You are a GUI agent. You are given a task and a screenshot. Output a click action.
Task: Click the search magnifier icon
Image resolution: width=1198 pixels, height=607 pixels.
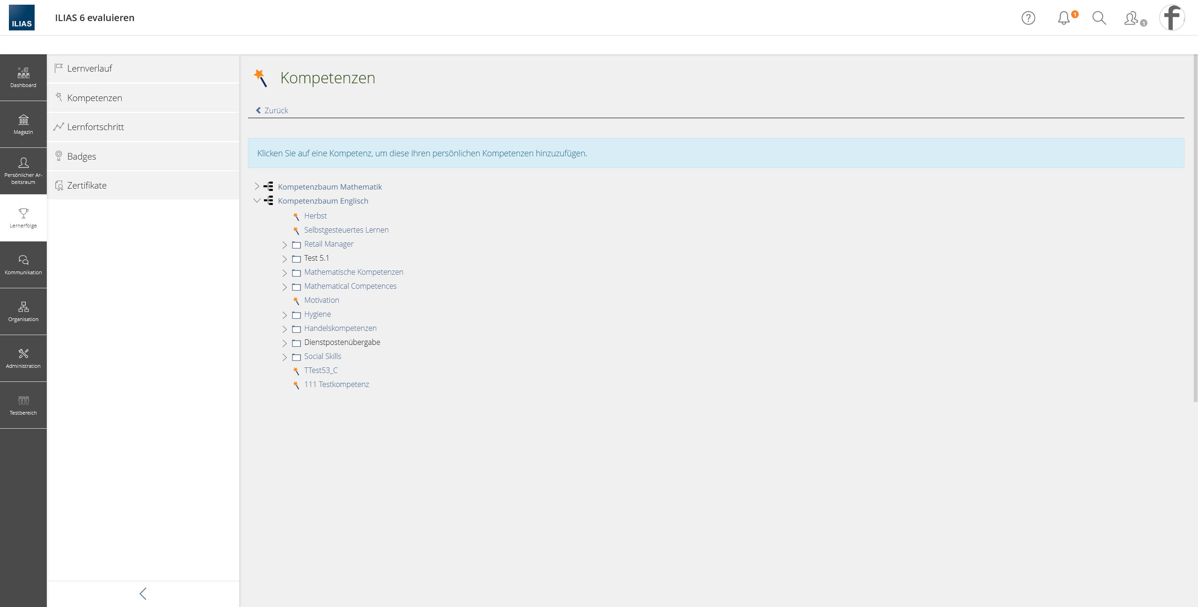coord(1099,18)
